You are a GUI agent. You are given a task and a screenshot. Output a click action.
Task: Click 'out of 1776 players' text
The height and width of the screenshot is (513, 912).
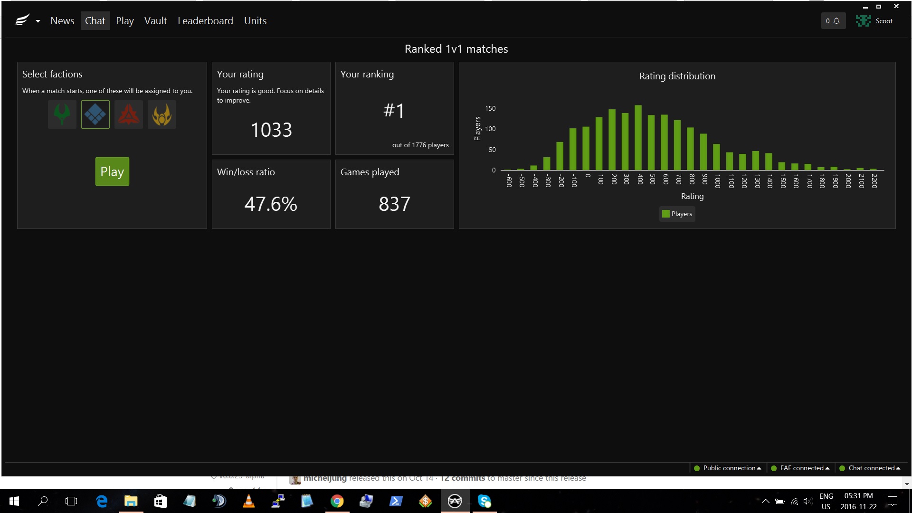(x=420, y=145)
